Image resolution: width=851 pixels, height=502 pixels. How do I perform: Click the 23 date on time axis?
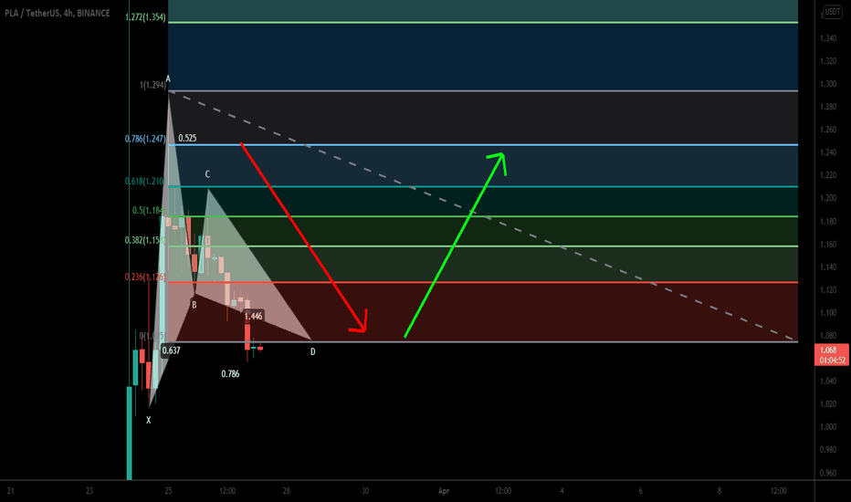pos(89,491)
